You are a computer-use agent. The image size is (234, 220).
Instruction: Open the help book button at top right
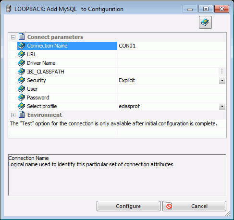point(205,22)
